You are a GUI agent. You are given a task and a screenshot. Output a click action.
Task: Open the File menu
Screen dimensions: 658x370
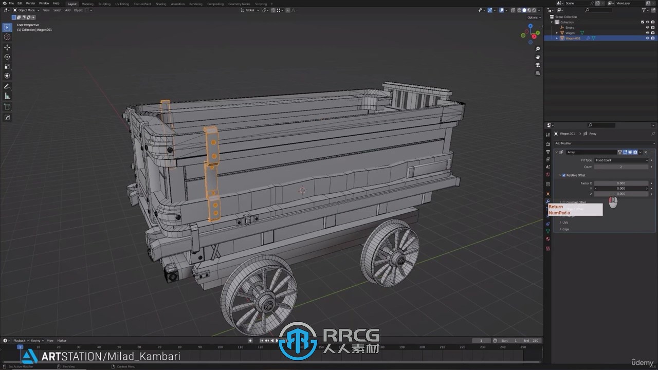coord(11,3)
